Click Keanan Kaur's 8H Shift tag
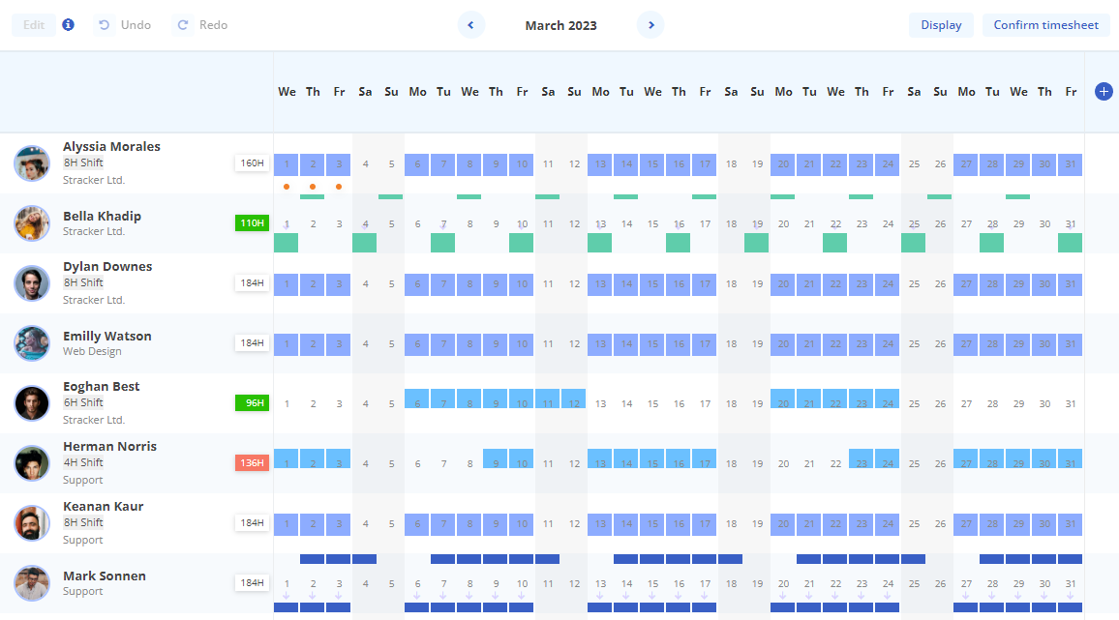This screenshot has width=1119, height=620. [83, 522]
